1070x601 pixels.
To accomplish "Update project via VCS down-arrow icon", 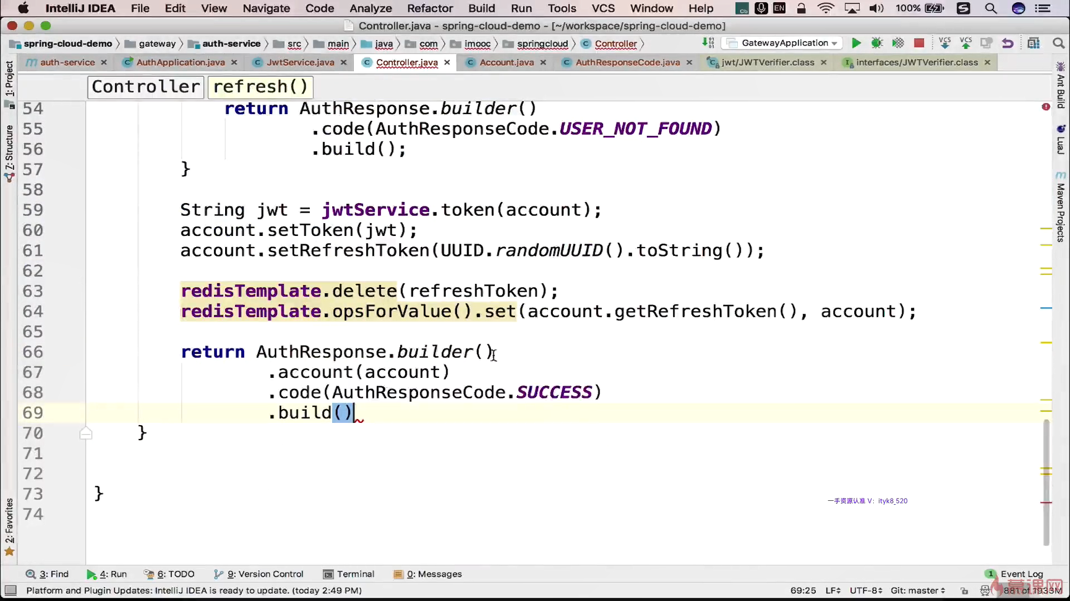I will 945,43.
